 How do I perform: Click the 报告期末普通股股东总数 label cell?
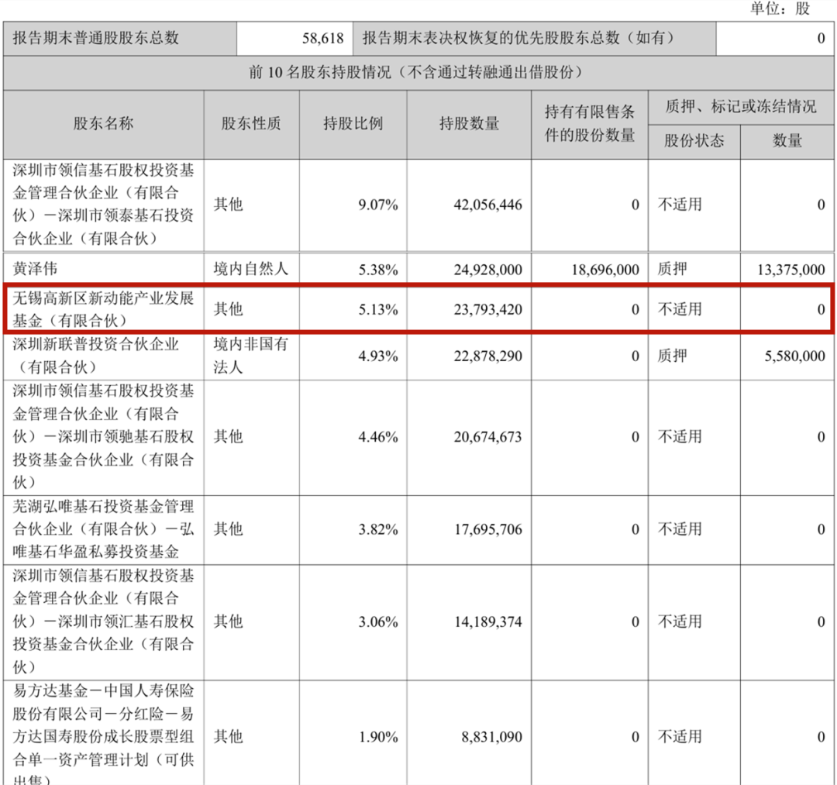[x=95, y=37]
